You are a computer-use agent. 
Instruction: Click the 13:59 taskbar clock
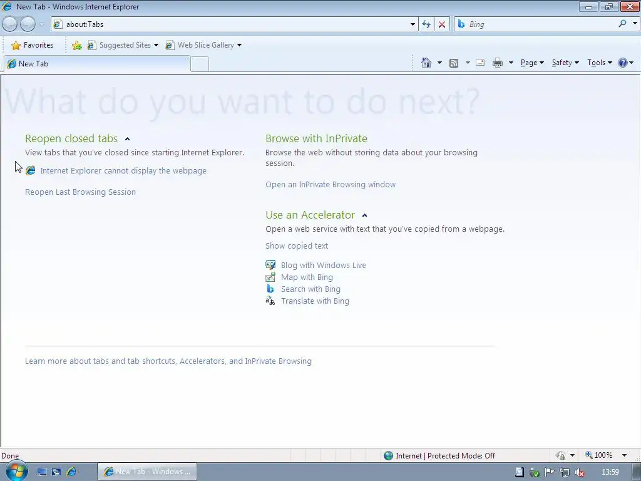click(610, 472)
